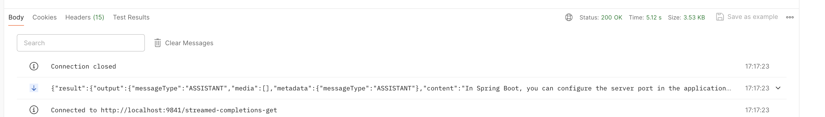Click the trash can icon
This screenshot has width=825, height=117.
tap(158, 43)
